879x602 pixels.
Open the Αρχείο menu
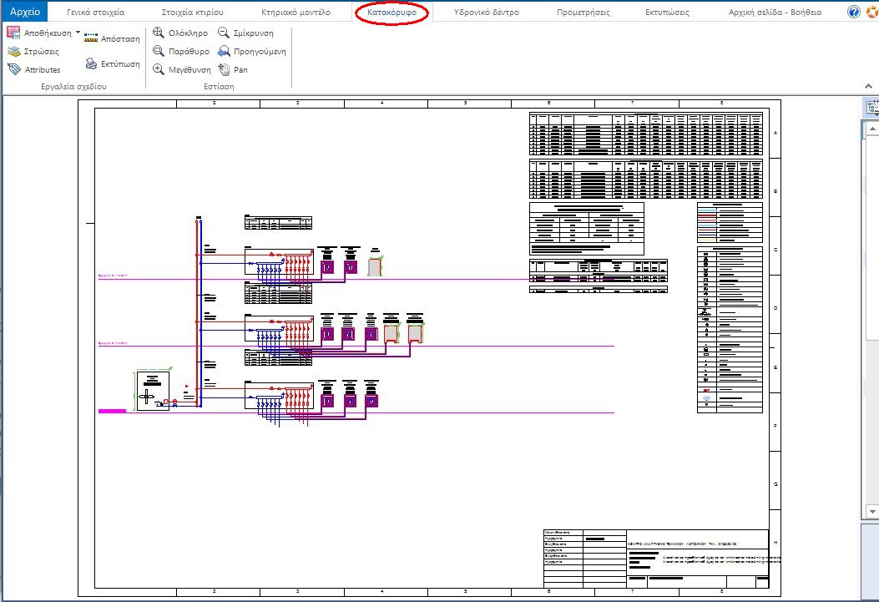24,11
